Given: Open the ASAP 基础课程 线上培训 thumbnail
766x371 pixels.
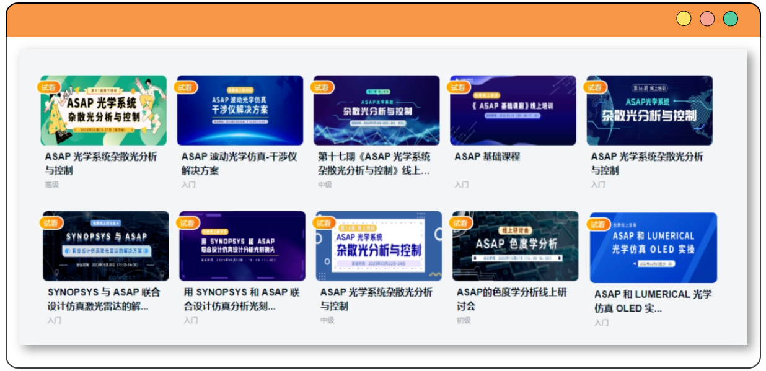Looking at the screenshot, I should point(513,110).
